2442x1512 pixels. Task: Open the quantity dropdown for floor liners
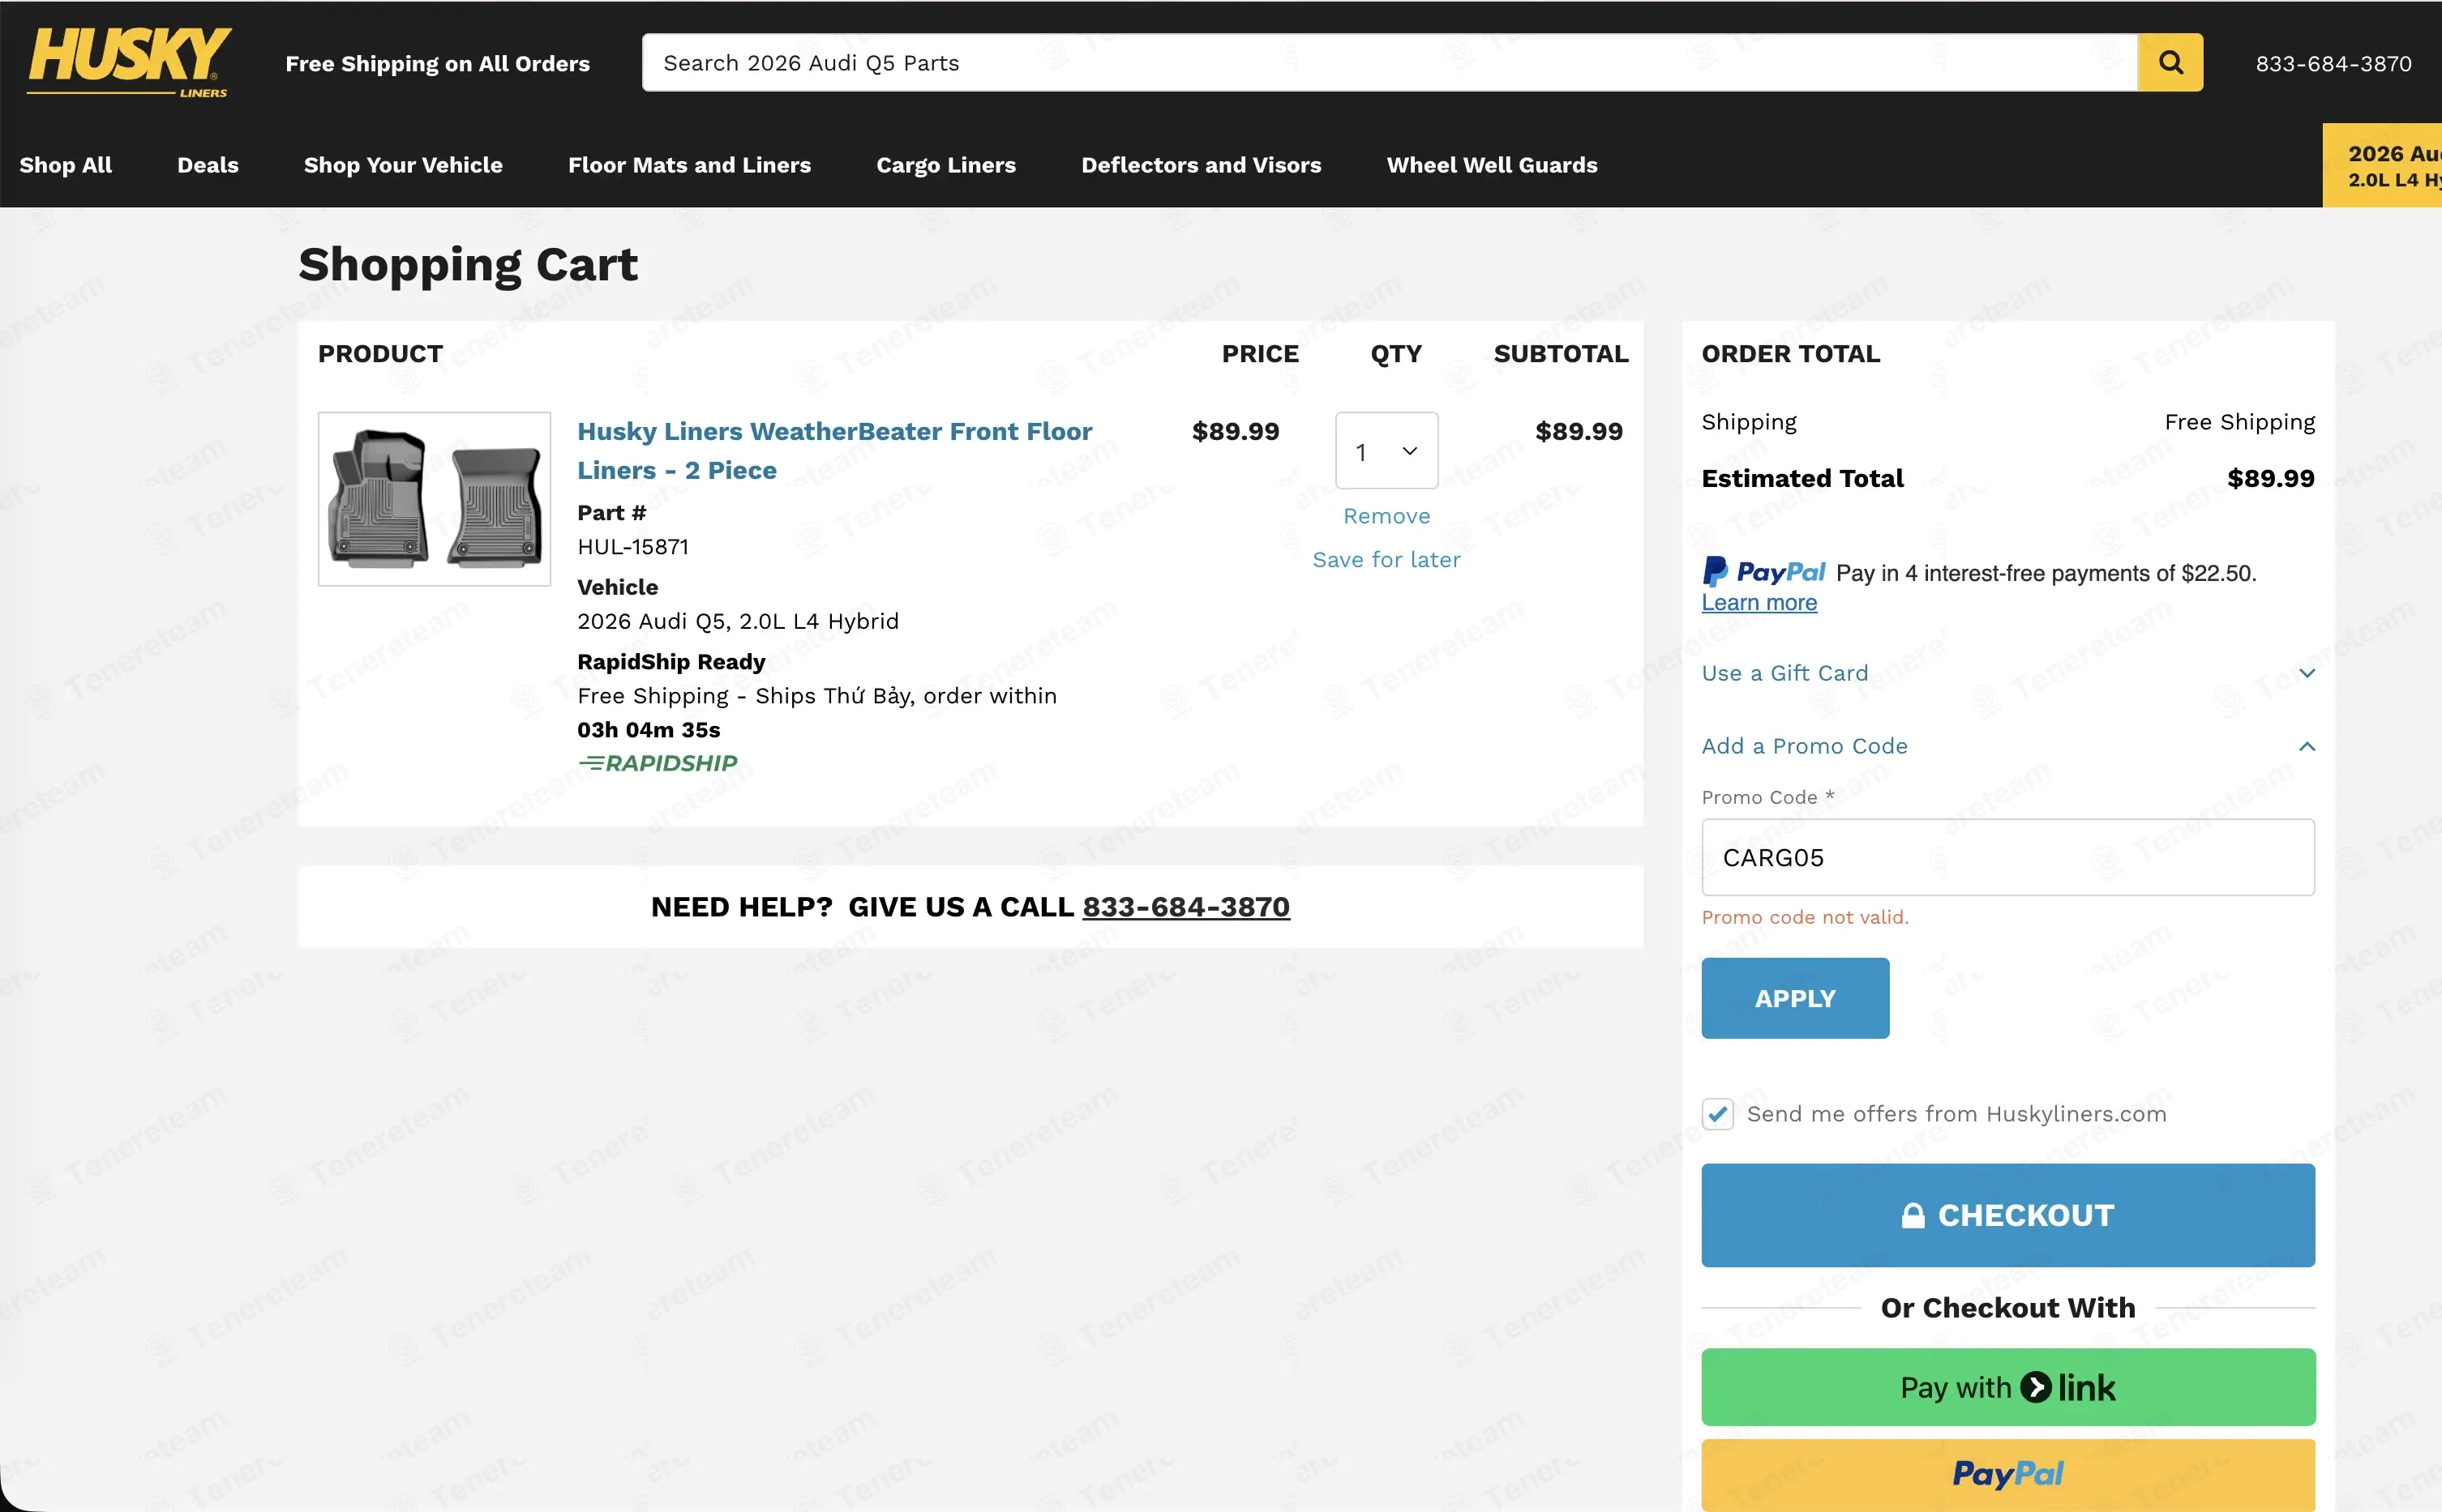coord(1386,451)
